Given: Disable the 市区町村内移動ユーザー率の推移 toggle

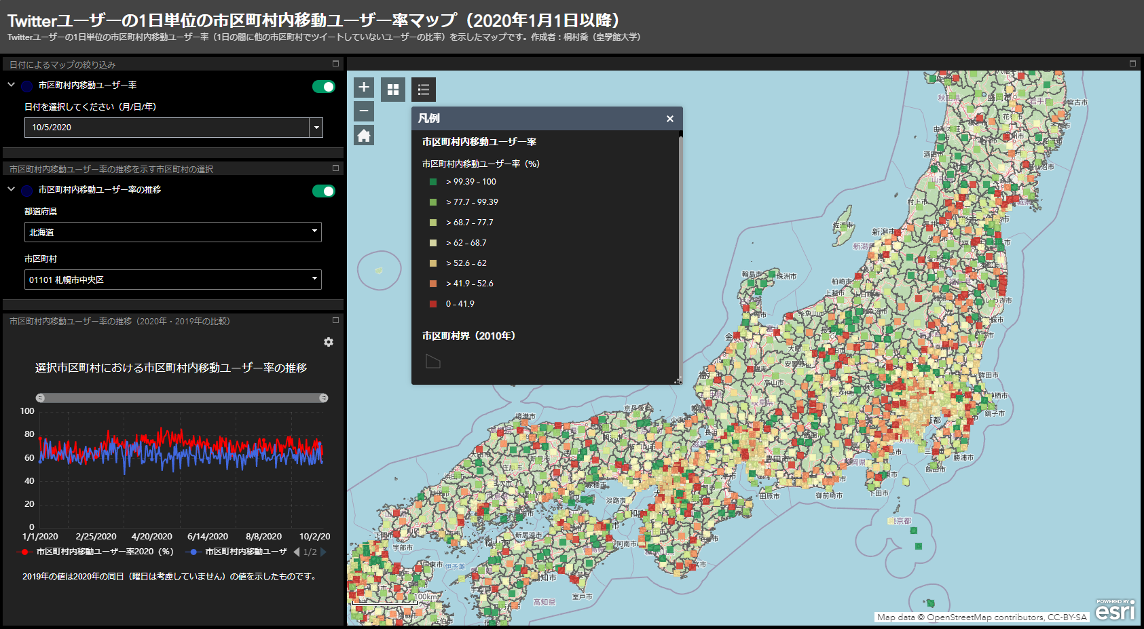Looking at the screenshot, I should pyautogui.click(x=323, y=191).
